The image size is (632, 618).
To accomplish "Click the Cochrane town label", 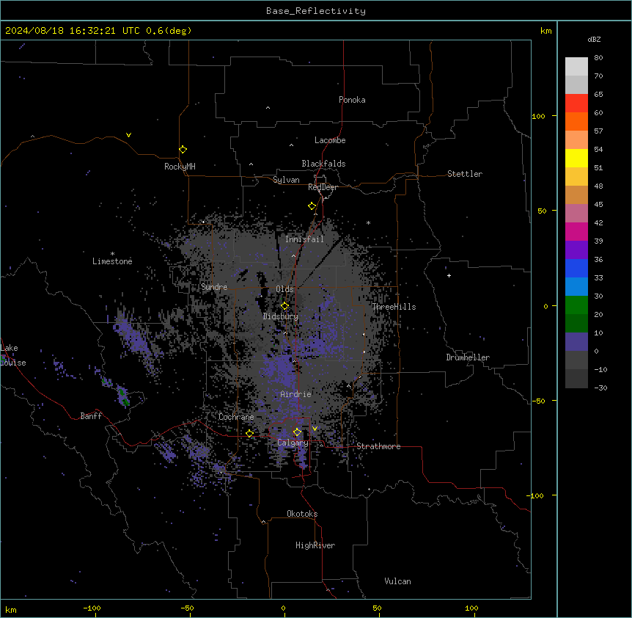I will tap(236, 417).
